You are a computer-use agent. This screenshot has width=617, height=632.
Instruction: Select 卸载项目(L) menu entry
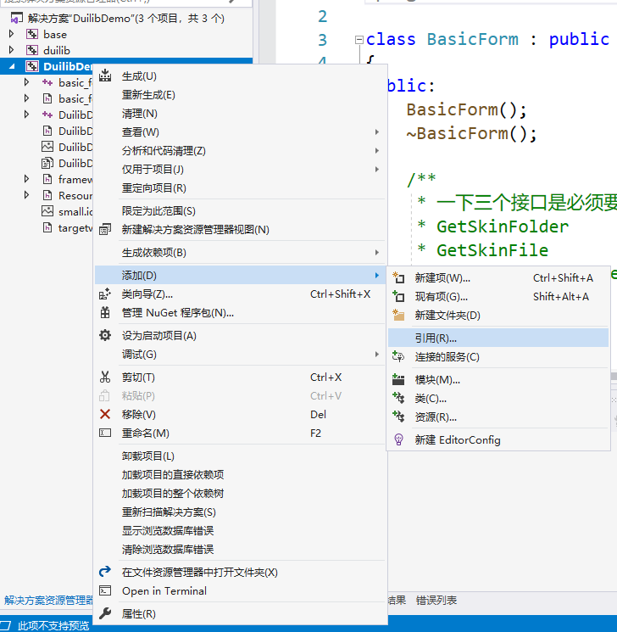click(147, 456)
